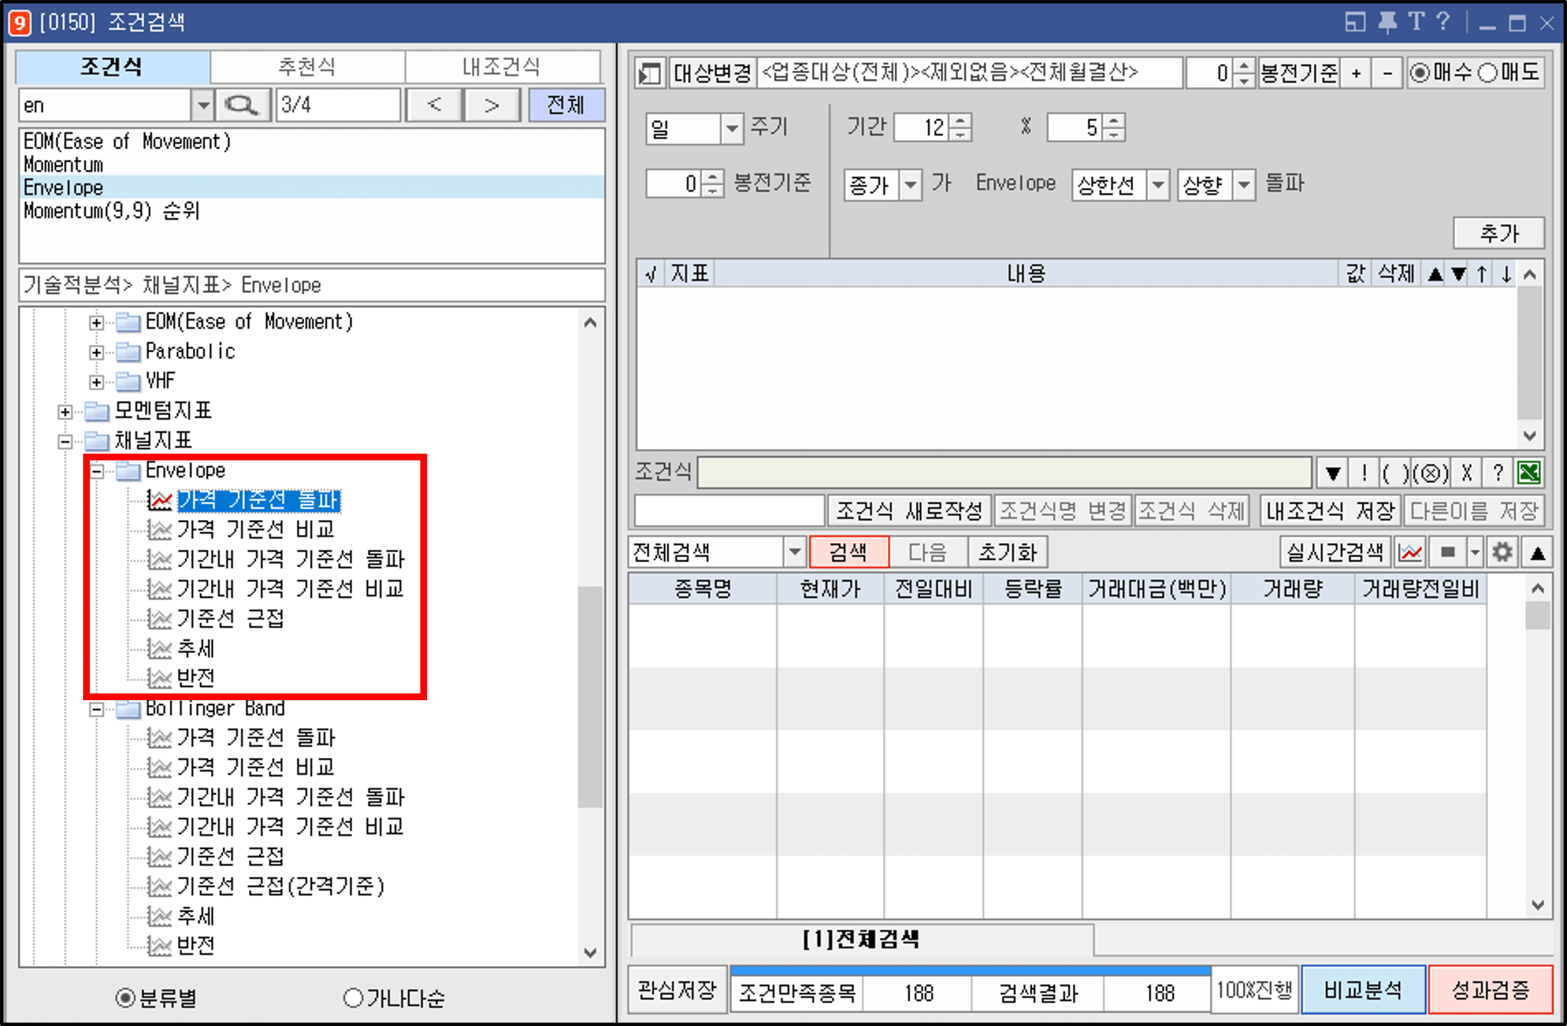This screenshot has height=1026, width=1567.
Task: Open dropdown arrow beside the stop icon
Action: click(x=1475, y=552)
